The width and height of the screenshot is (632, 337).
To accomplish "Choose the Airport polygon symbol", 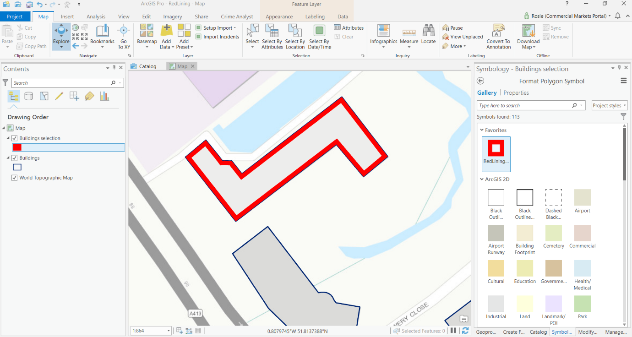I will (x=582, y=201).
